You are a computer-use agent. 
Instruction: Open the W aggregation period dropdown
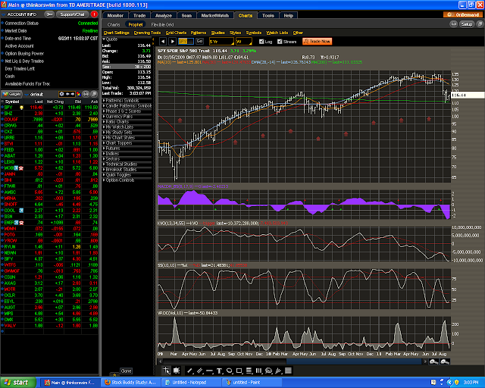tap(244, 42)
